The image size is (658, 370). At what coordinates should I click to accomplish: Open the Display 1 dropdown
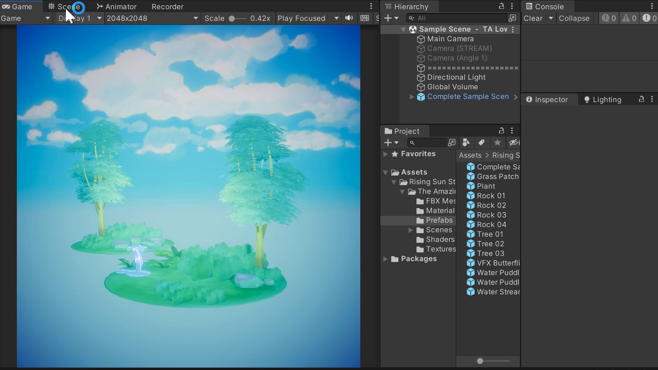80,18
